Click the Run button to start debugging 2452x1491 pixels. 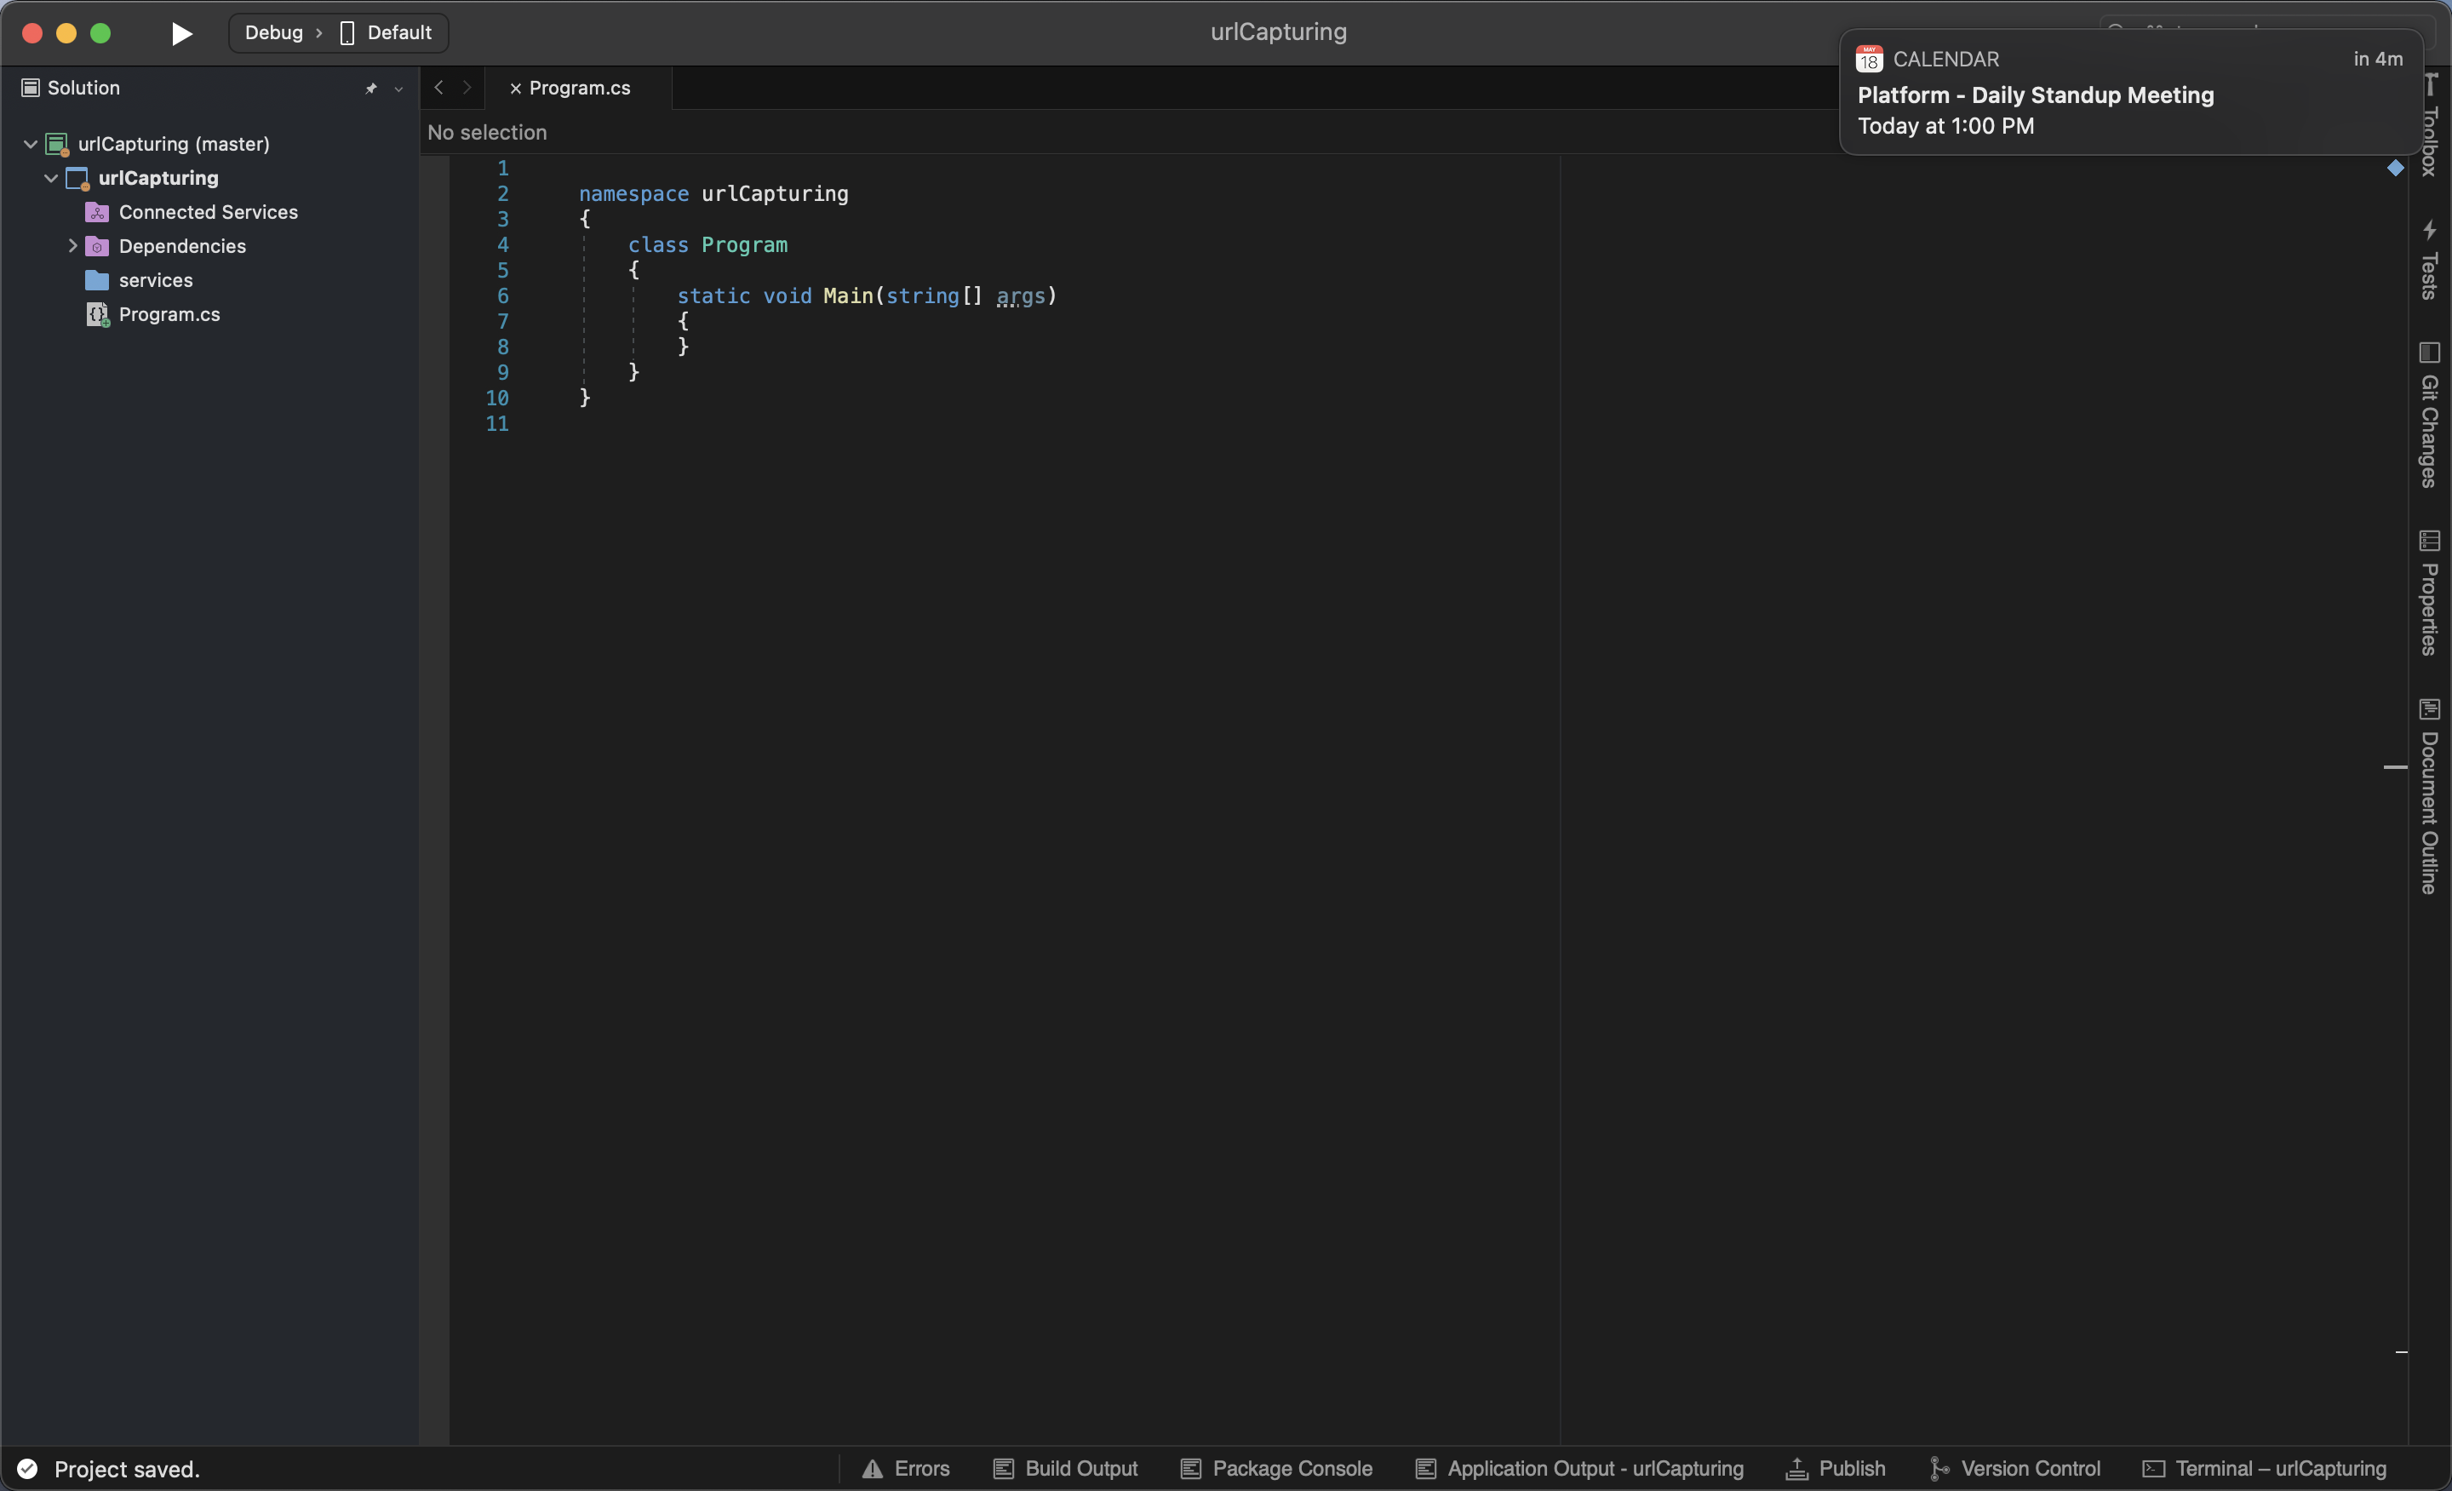tap(180, 33)
